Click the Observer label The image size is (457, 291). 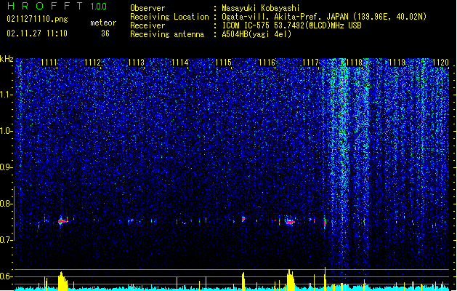click(147, 8)
